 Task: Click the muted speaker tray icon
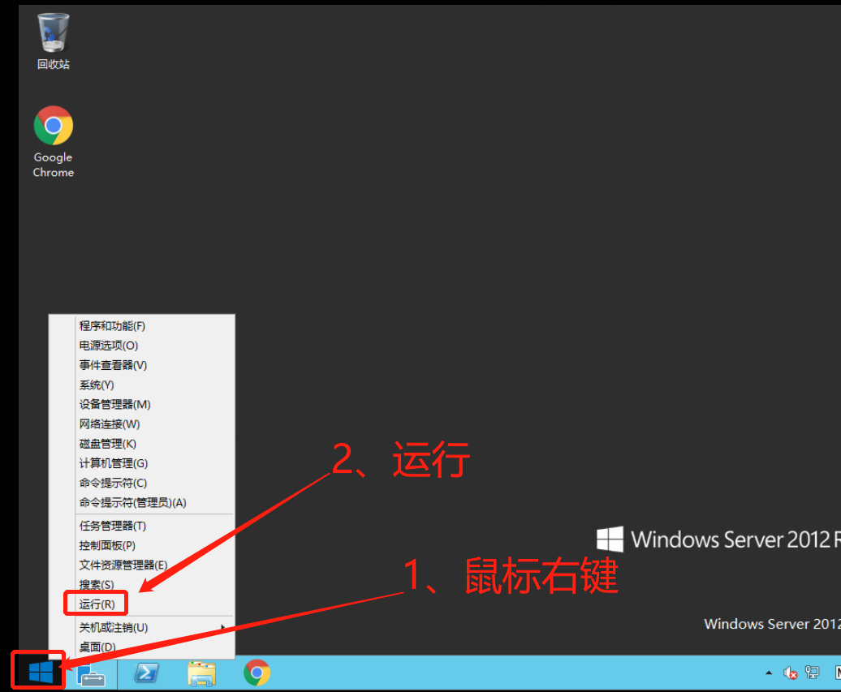coord(790,673)
